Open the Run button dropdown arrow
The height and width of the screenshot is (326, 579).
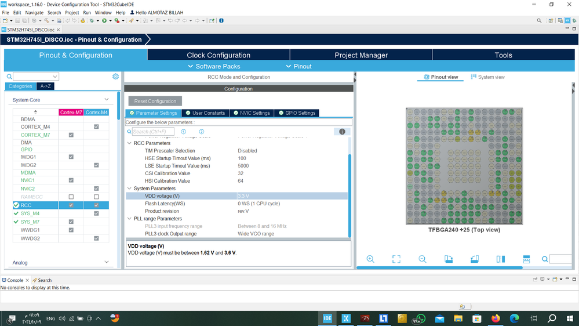(x=110, y=21)
